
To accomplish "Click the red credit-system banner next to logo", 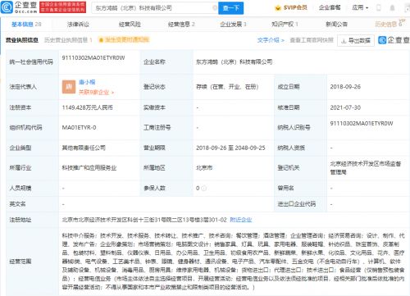I will pos(62,7).
